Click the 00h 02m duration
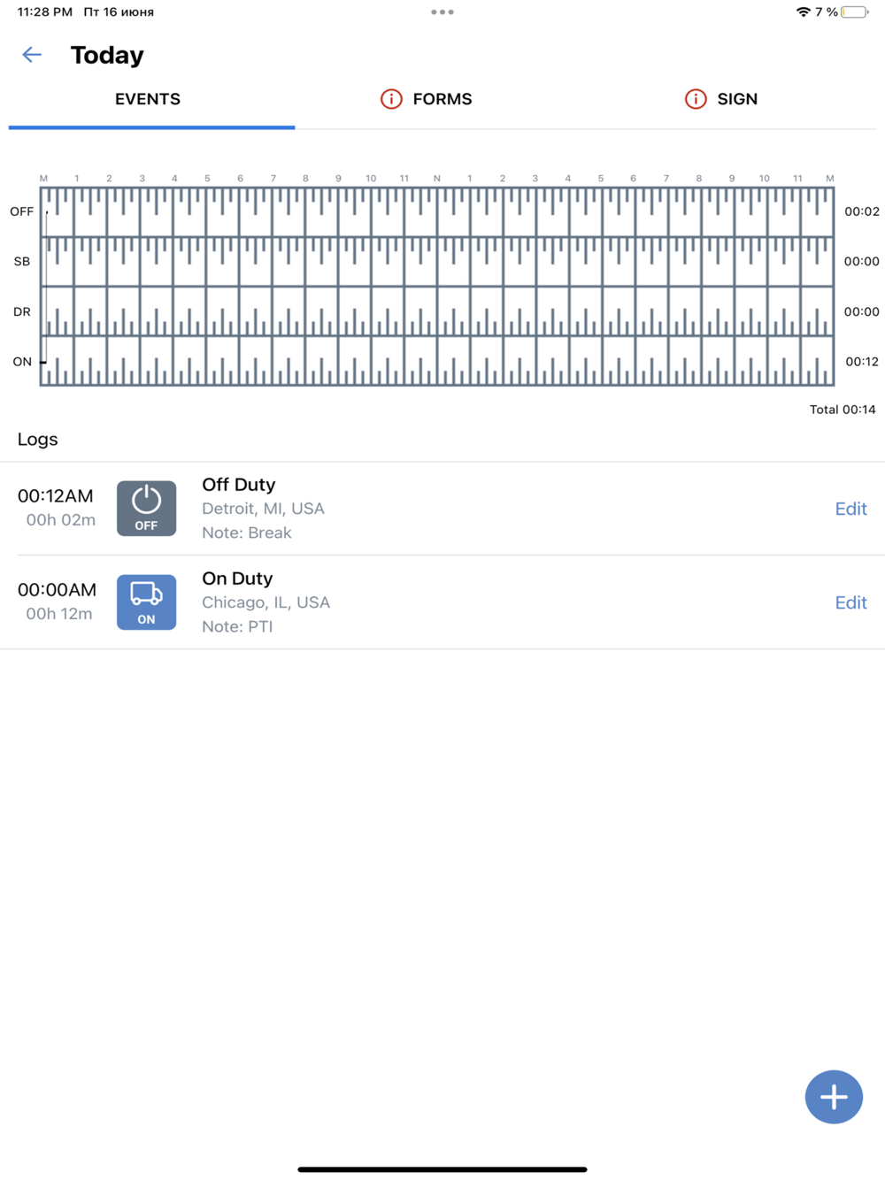This screenshot has width=885, height=1180. [x=60, y=520]
